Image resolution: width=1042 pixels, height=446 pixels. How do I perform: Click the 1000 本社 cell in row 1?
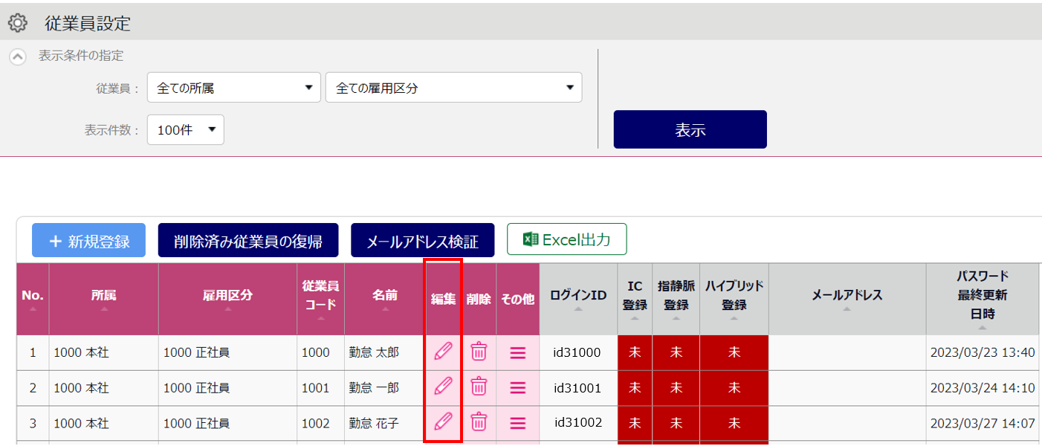(104, 352)
